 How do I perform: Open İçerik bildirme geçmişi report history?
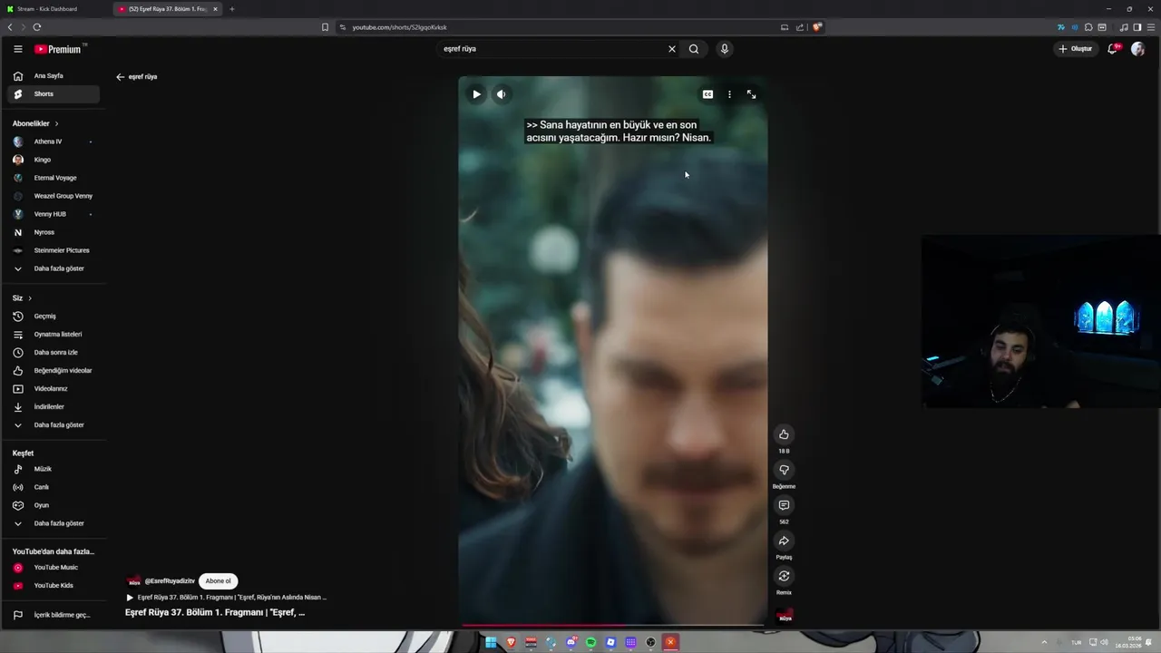pos(54,615)
